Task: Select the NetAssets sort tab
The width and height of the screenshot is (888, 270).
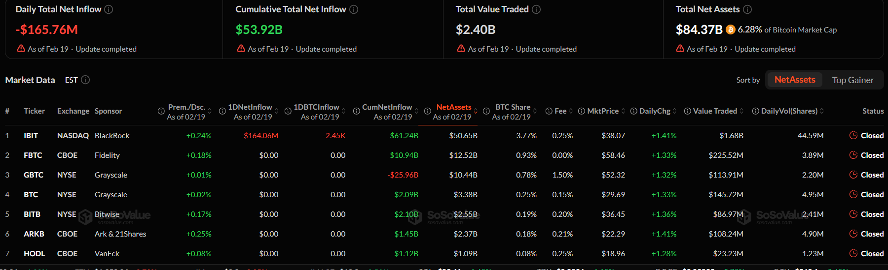Action: click(x=795, y=80)
